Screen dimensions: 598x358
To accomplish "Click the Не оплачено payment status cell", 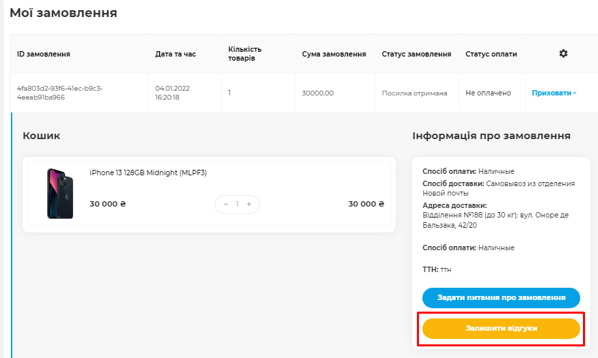I will (x=488, y=93).
